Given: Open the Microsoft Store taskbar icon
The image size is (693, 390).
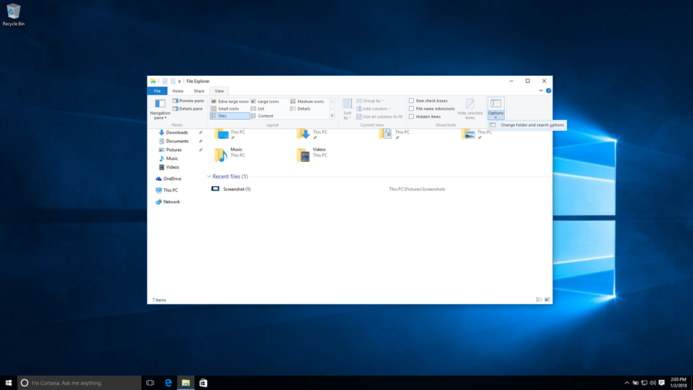Looking at the screenshot, I should [x=202, y=383].
